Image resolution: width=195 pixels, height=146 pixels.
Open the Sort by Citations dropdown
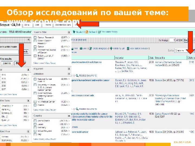[185, 51]
